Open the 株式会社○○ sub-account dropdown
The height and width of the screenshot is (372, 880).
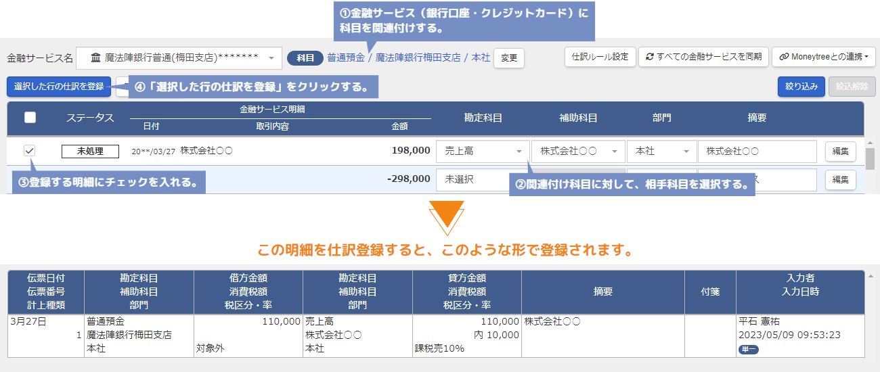578,152
